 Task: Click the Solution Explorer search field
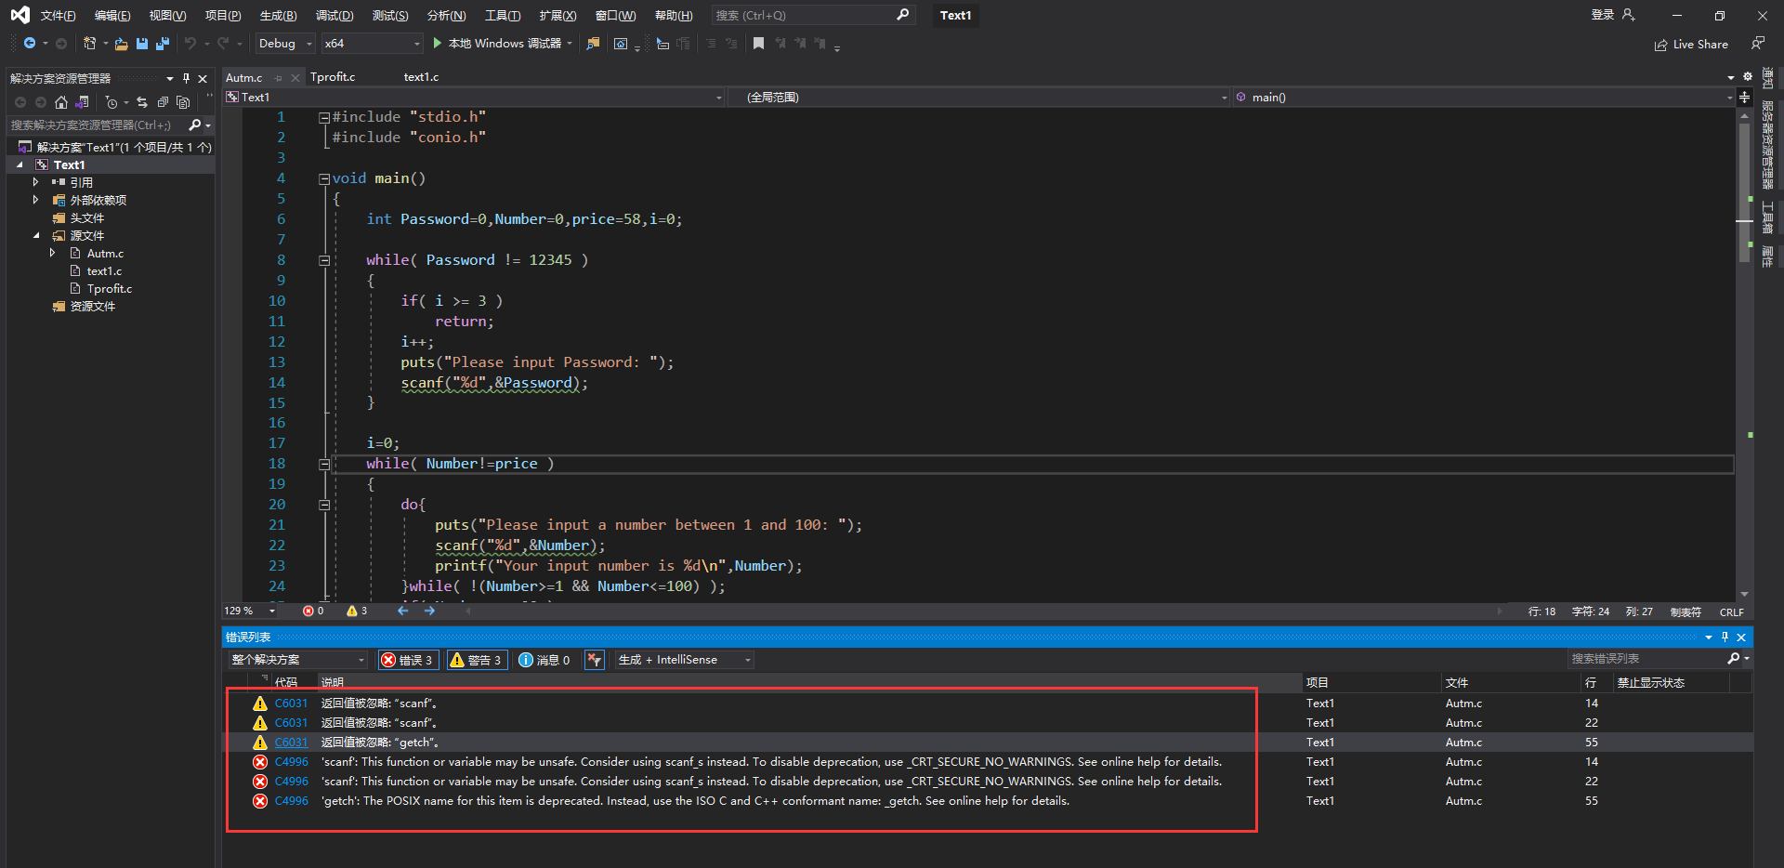click(97, 125)
